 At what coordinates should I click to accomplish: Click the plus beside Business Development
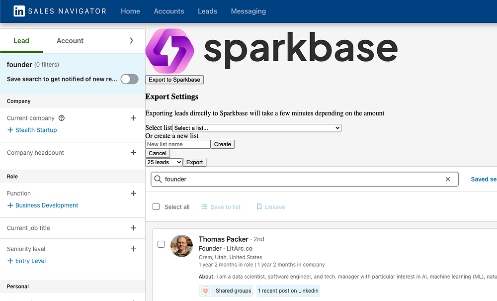[x=10, y=205]
